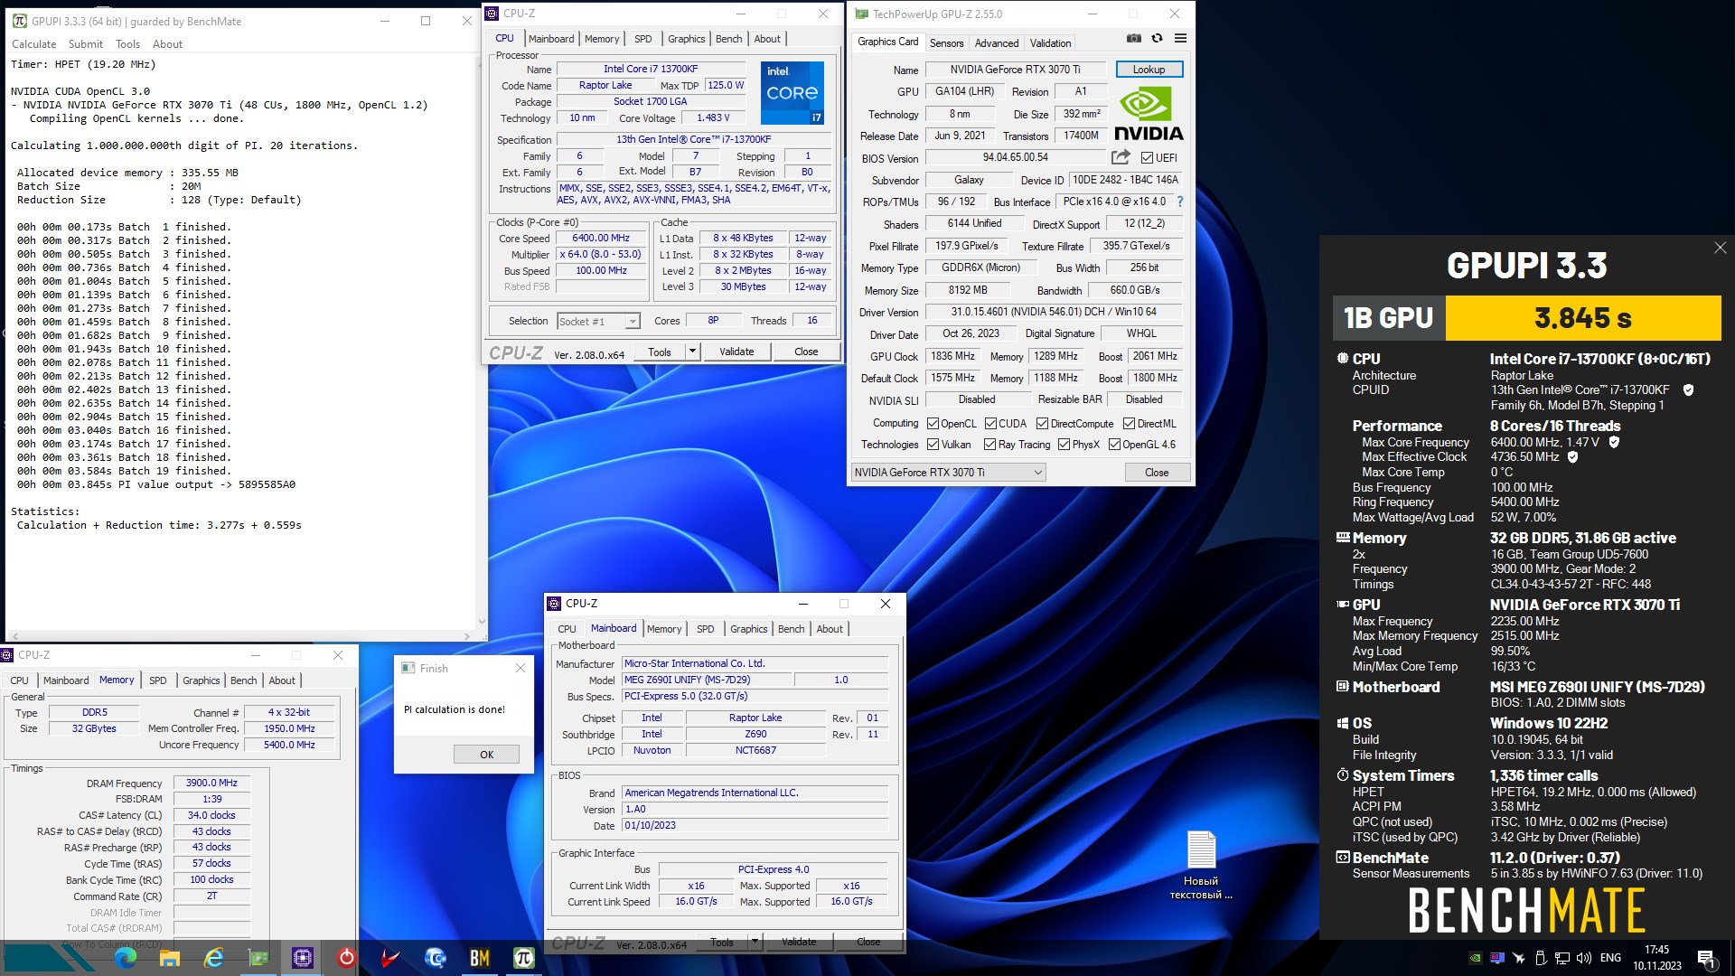The width and height of the screenshot is (1735, 976).
Task: Click the red arrow-shaped taskbar icon
Action: tap(390, 958)
